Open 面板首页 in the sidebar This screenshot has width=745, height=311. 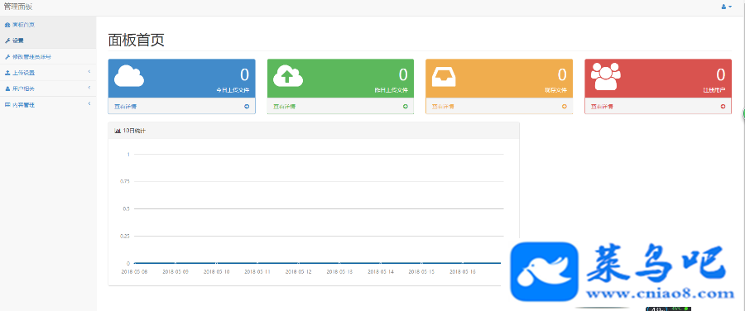pyautogui.click(x=48, y=24)
